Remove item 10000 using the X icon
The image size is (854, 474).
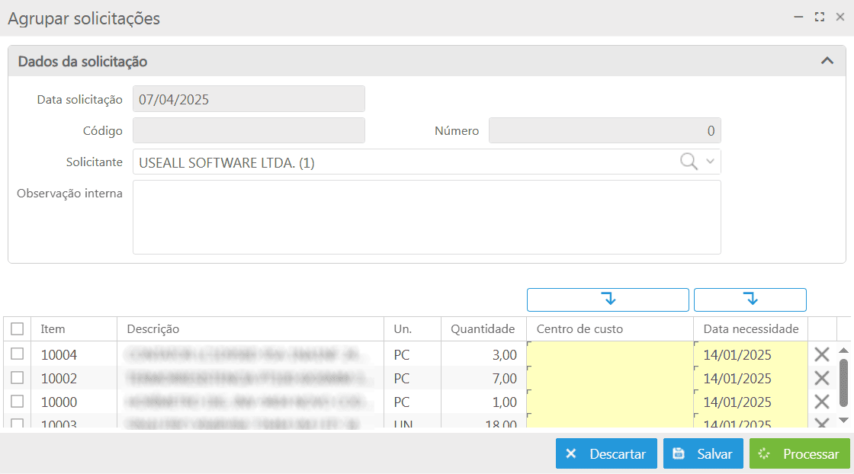point(821,402)
